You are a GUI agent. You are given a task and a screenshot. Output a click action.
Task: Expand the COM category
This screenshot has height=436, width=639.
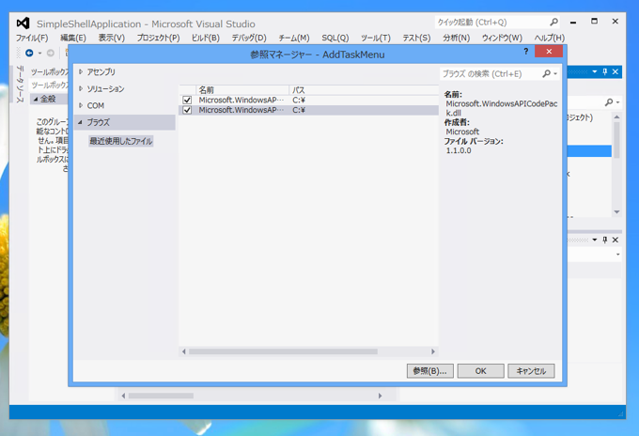[x=81, y=105]
